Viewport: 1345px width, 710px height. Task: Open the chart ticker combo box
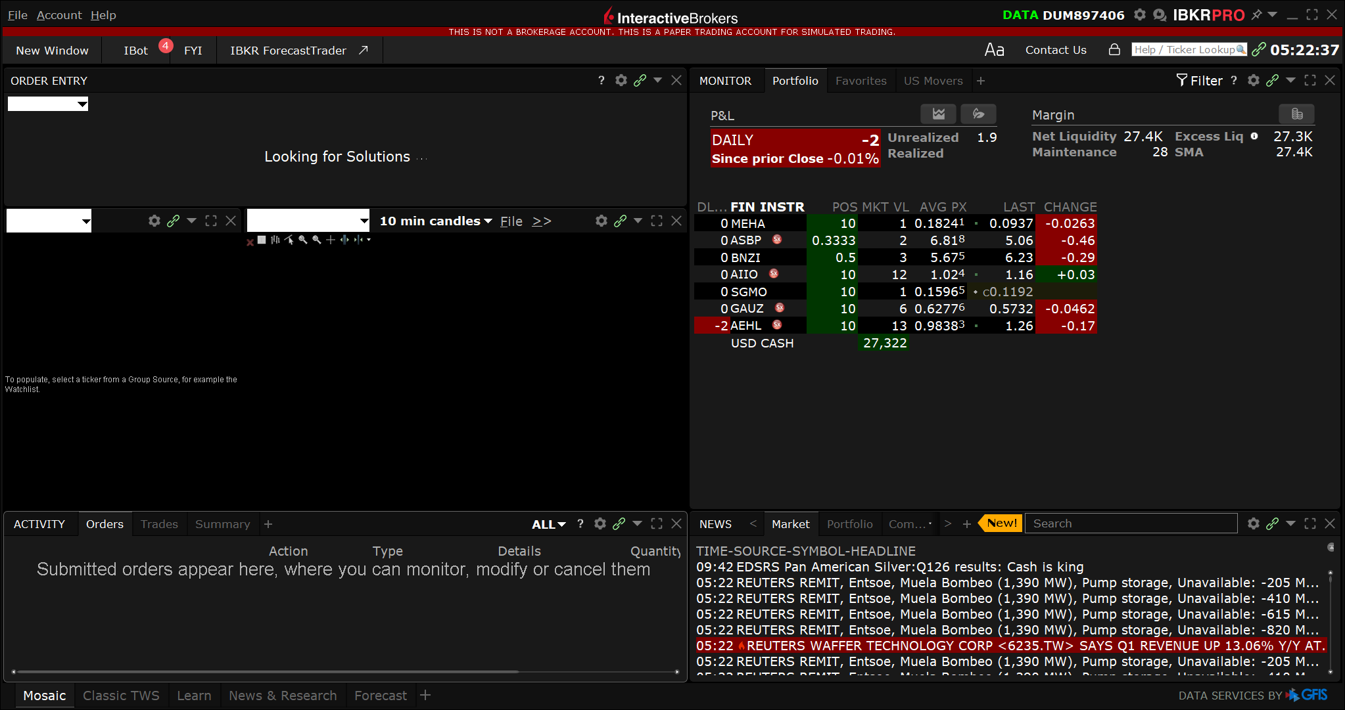[308, 221]
